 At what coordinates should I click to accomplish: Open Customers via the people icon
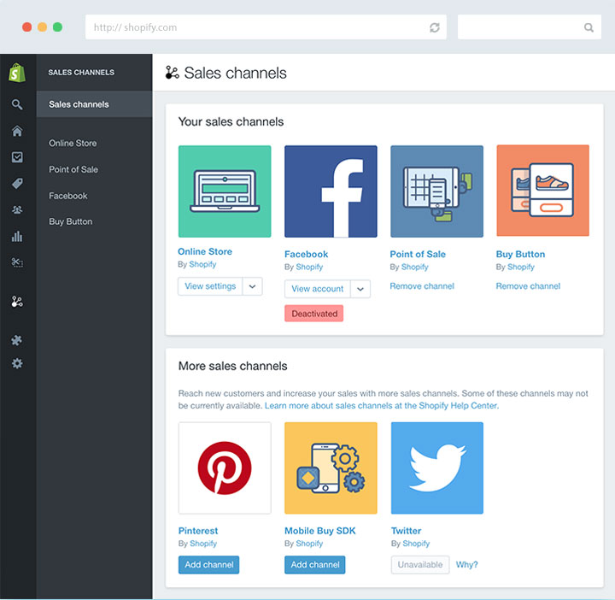tap(17, 209)
